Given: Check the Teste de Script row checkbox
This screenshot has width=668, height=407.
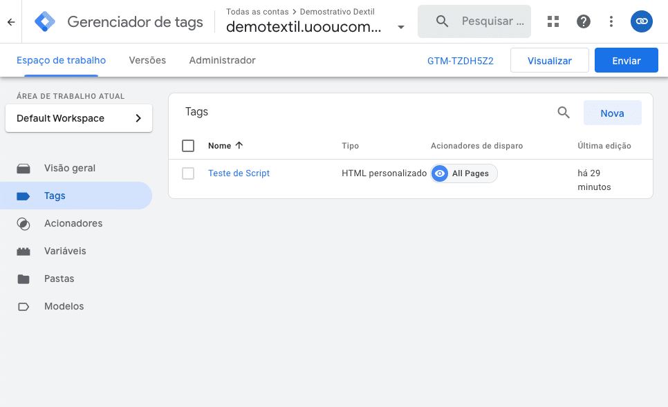Looking at the screenshot, I should tap(188, 173).
